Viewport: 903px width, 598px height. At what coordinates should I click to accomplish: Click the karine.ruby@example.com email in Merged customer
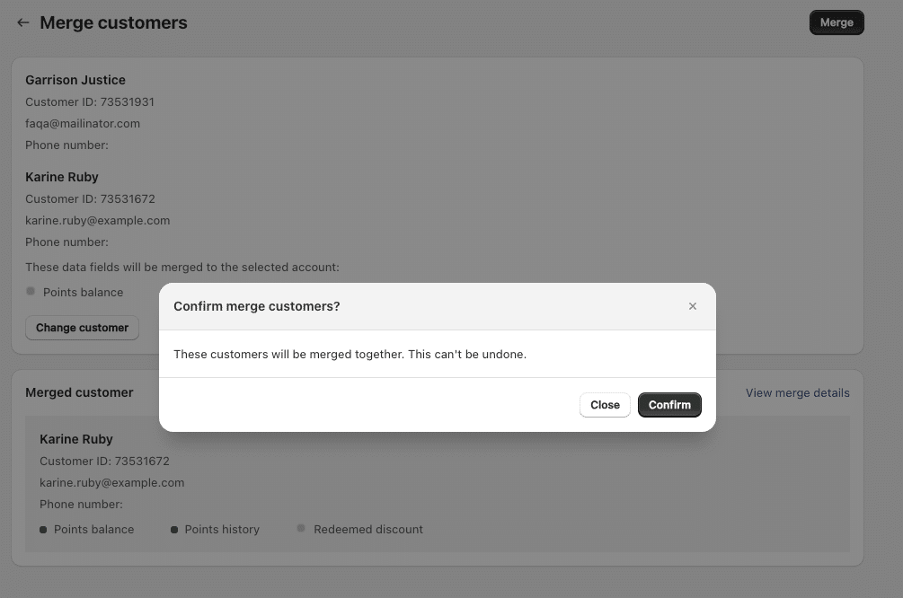coord(111,482)
